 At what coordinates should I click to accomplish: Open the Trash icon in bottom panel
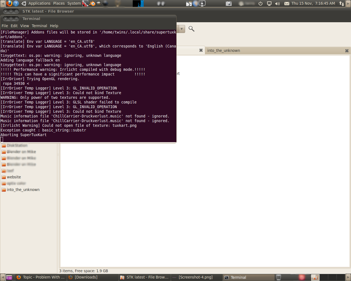pyautogui.click(x=279, y=277)
